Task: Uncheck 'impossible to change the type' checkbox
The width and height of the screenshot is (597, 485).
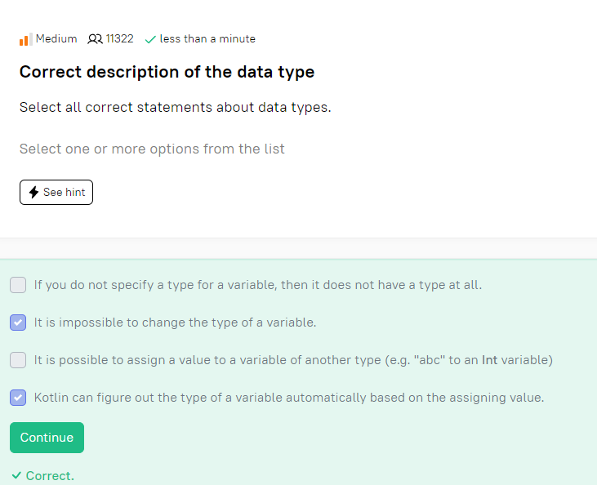Action: point(18,323)
